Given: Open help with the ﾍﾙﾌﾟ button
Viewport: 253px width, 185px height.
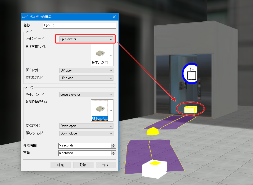Looking at the screenshot, I should (106, 165).
